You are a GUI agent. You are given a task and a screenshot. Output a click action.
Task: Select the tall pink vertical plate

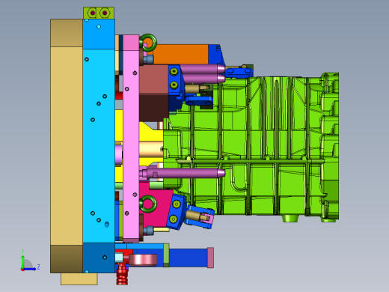(x=131, y=139)
